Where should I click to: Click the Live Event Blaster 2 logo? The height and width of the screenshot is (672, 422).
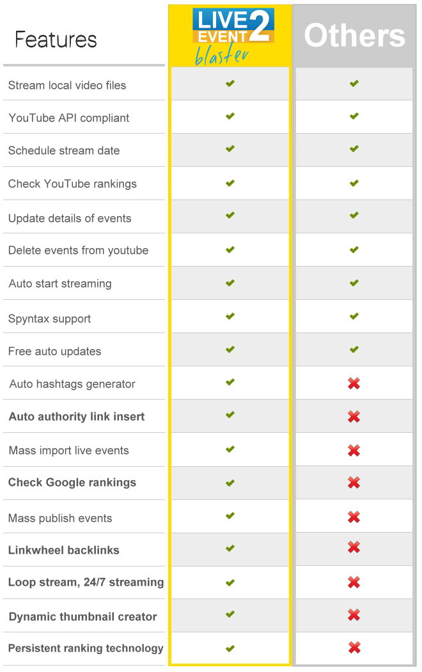click(233, 36)
